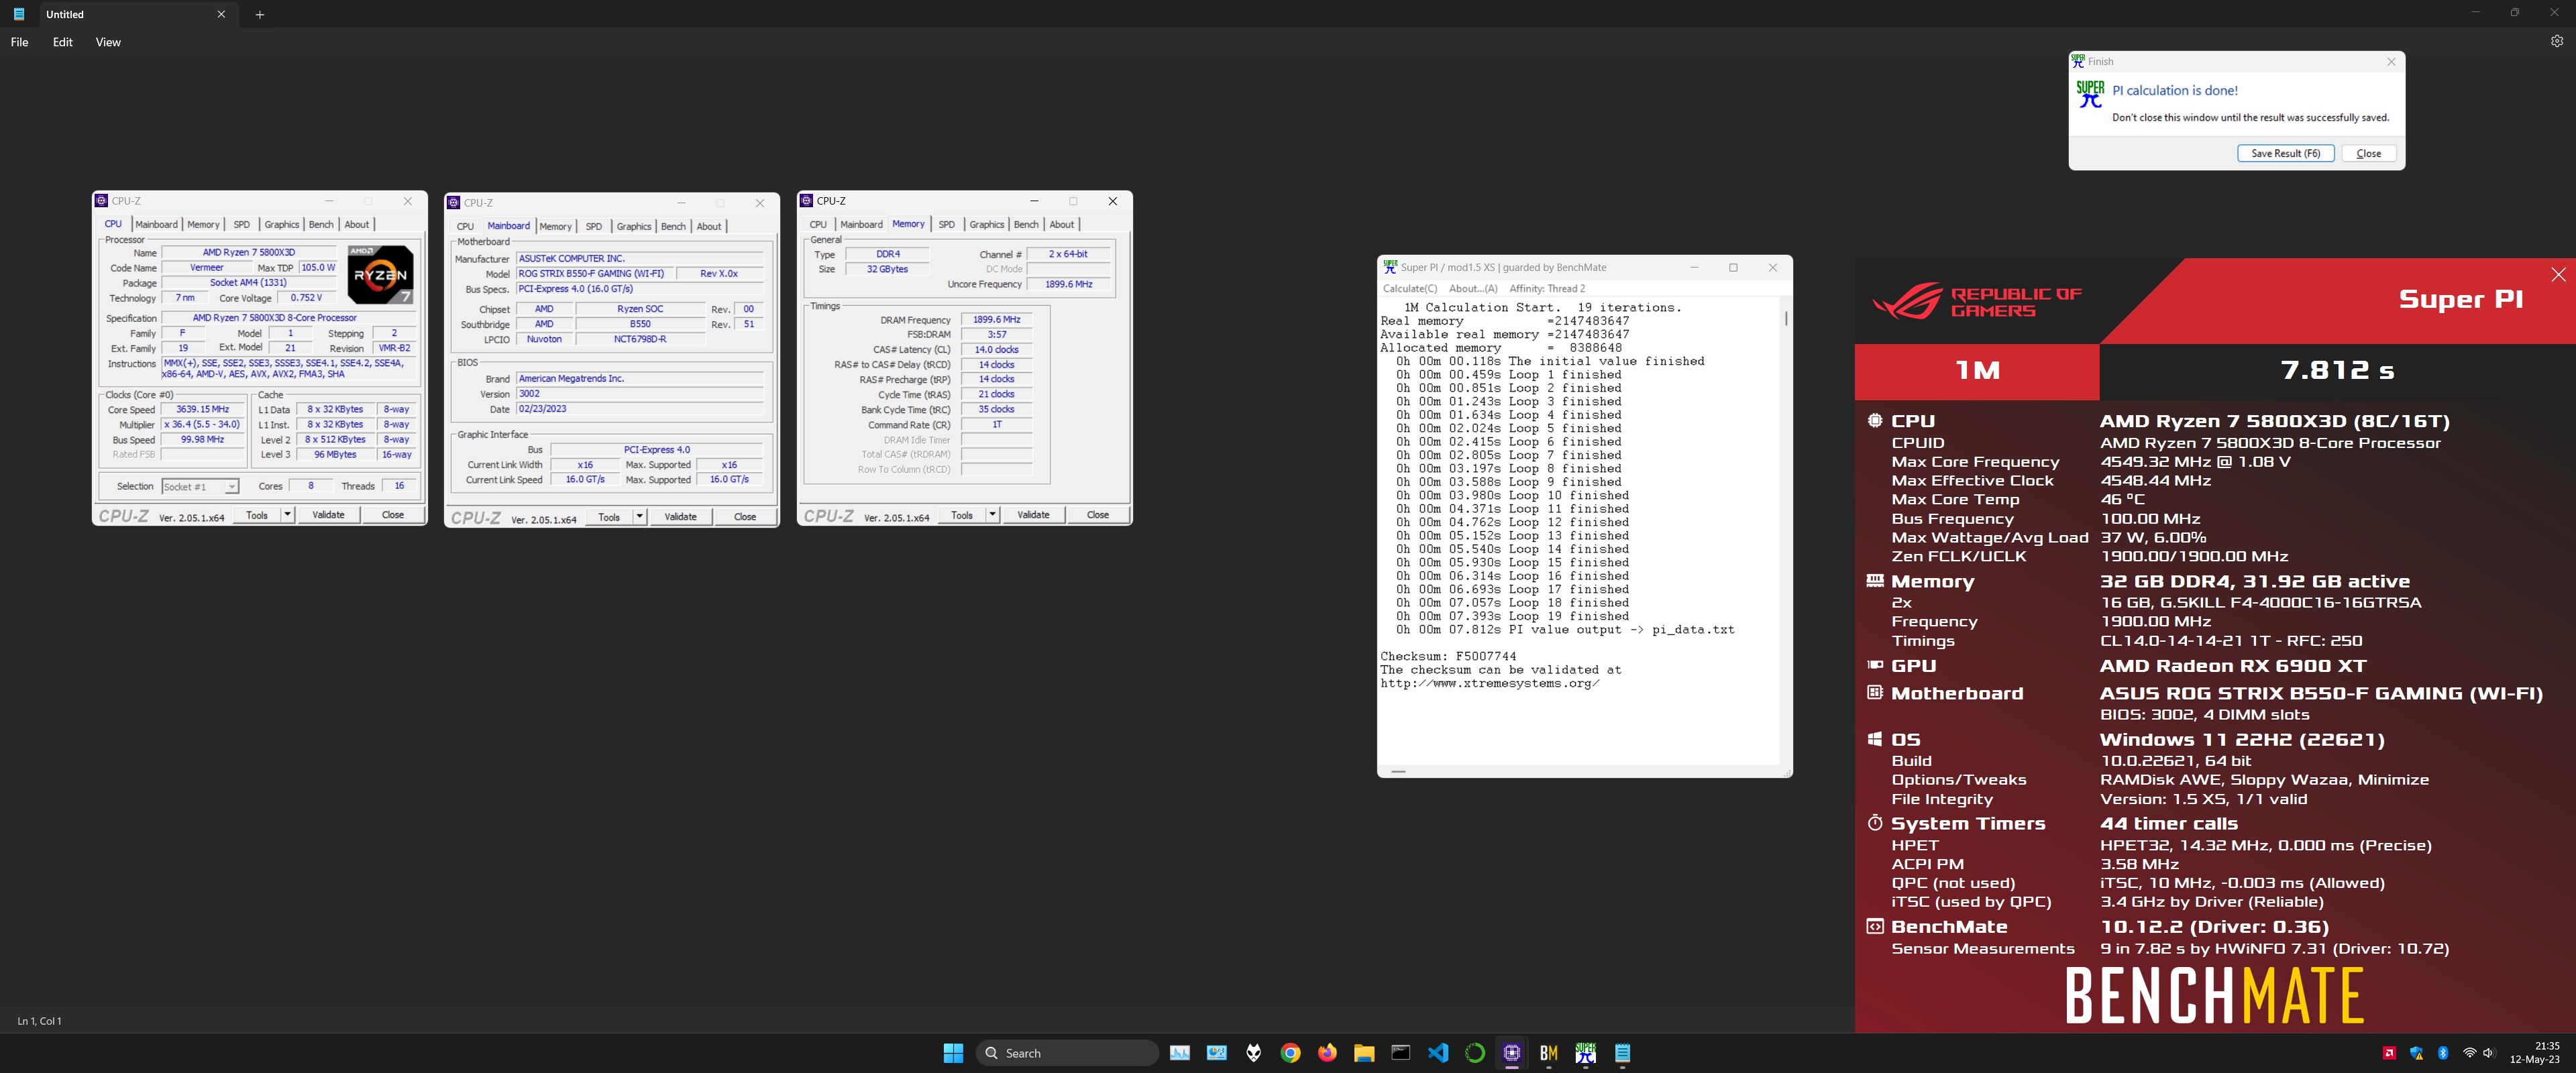Open foobar2000 alien-head taskbar icon
Image resolution: width=2576 pixels, height=1073 pixels.
[1254, 1052]
